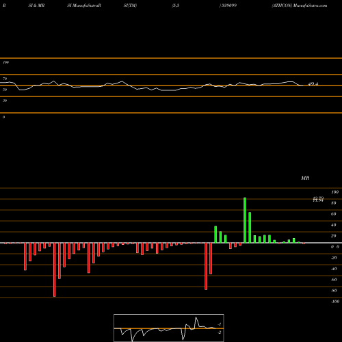This screenshot has width=342, height=342.
Task: Click the '100' label on the right MR axis
Action: click(x=335, y=192)
